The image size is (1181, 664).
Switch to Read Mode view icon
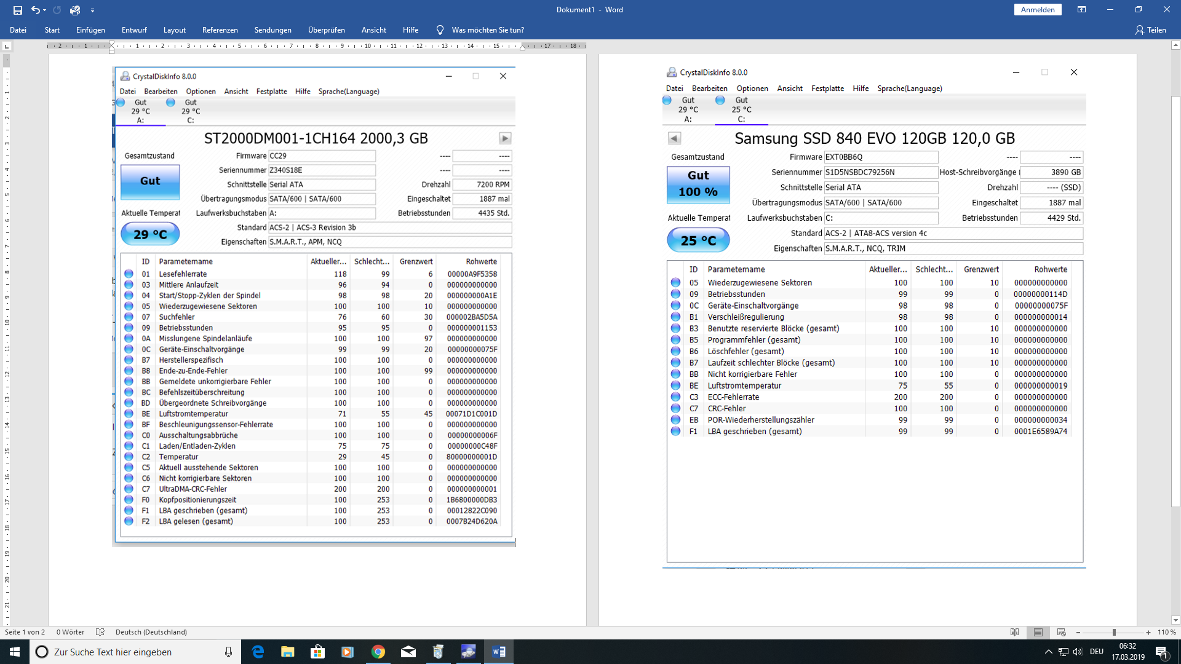1015,632
